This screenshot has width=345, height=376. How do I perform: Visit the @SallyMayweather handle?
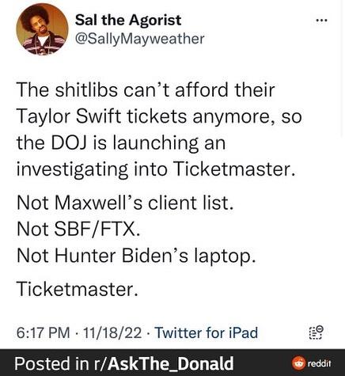(x=139, y=39)
